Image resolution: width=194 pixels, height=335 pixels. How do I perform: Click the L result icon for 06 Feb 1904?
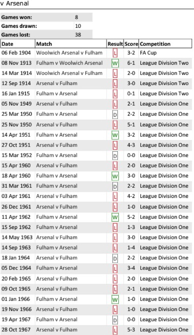point(115,53)
